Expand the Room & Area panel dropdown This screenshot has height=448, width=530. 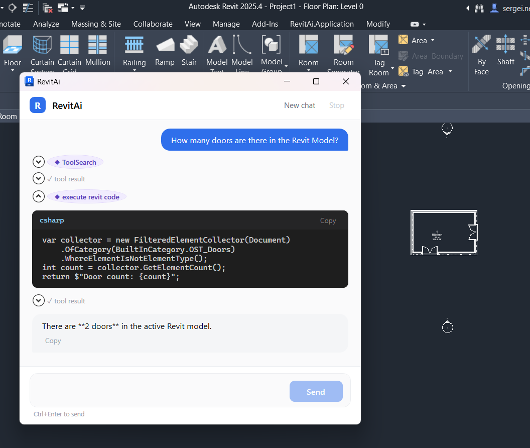tap(403, 86)
